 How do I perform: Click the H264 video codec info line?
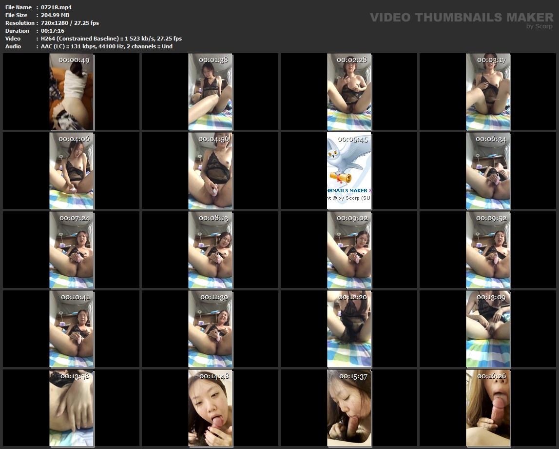click(111, 39)
